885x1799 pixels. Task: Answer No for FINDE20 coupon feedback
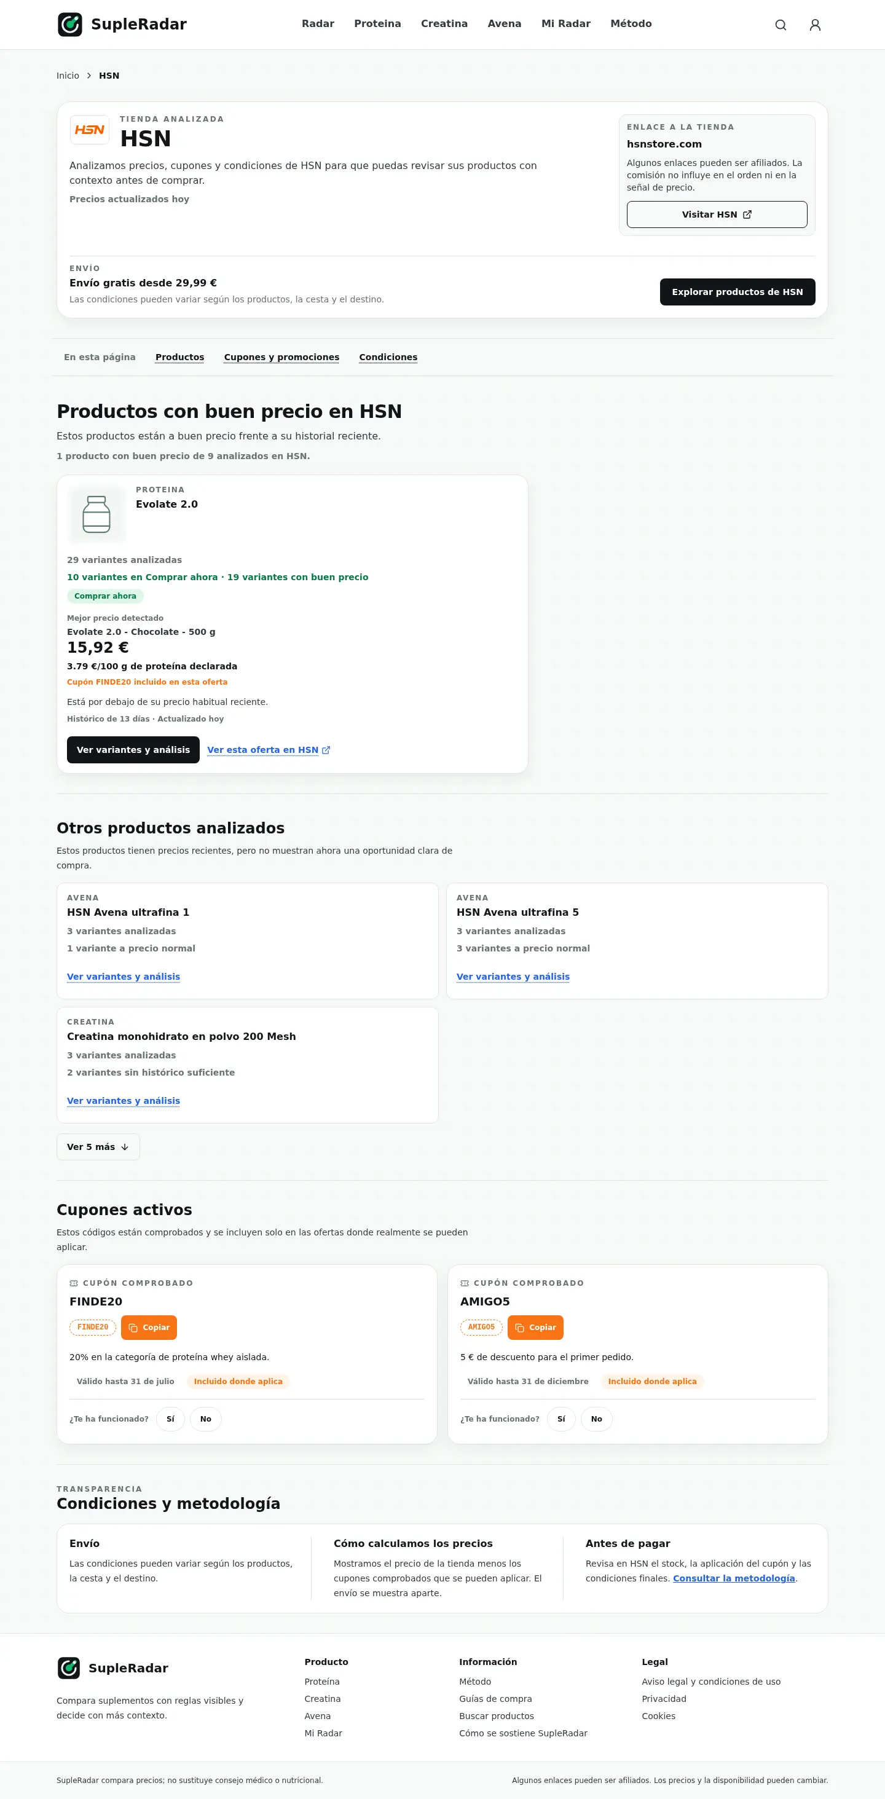coord(206,1419)
